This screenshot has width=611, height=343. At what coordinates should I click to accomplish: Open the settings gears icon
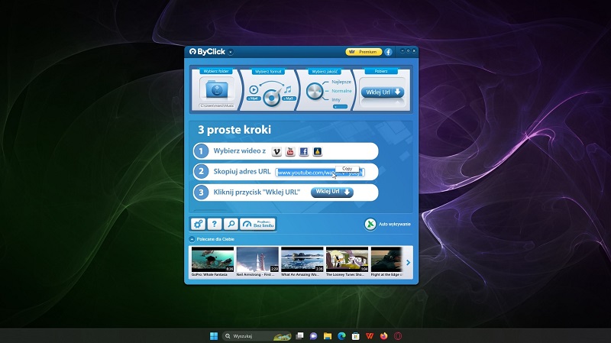tap(198, 224)
